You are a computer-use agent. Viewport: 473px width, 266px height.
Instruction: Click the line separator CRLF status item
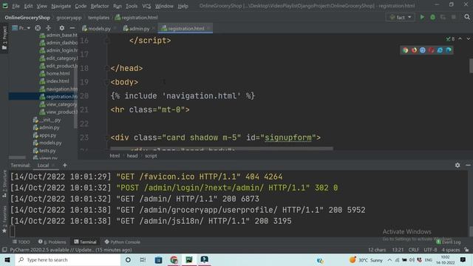click(x=414, y=250)
